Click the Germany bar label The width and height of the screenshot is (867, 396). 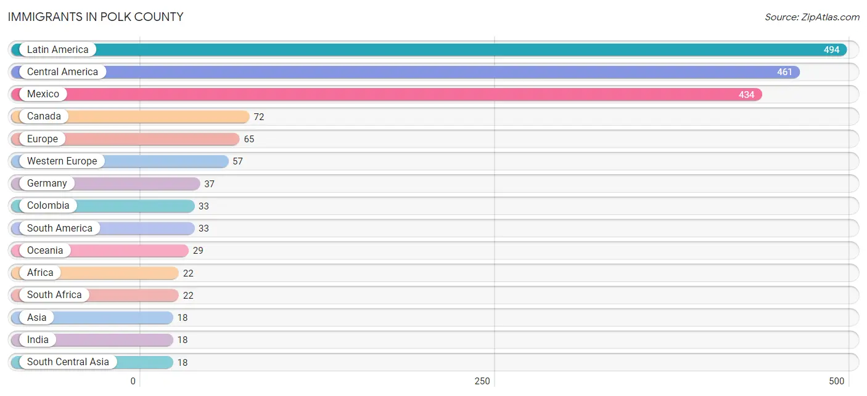(x=47, y=183)
